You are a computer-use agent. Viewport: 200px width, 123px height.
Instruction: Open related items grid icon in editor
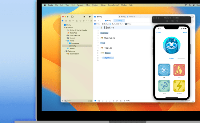[95, 21]
